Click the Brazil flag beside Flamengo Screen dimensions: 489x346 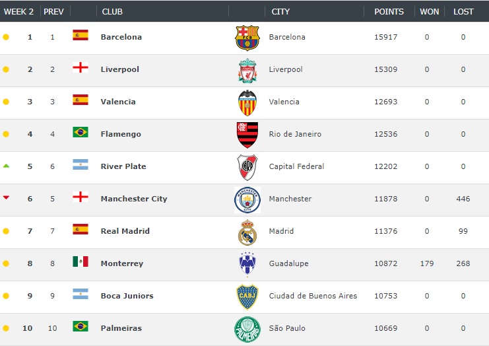81,133
